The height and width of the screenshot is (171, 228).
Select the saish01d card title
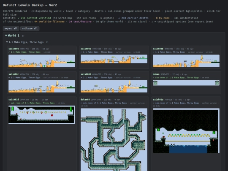point(14,100)
